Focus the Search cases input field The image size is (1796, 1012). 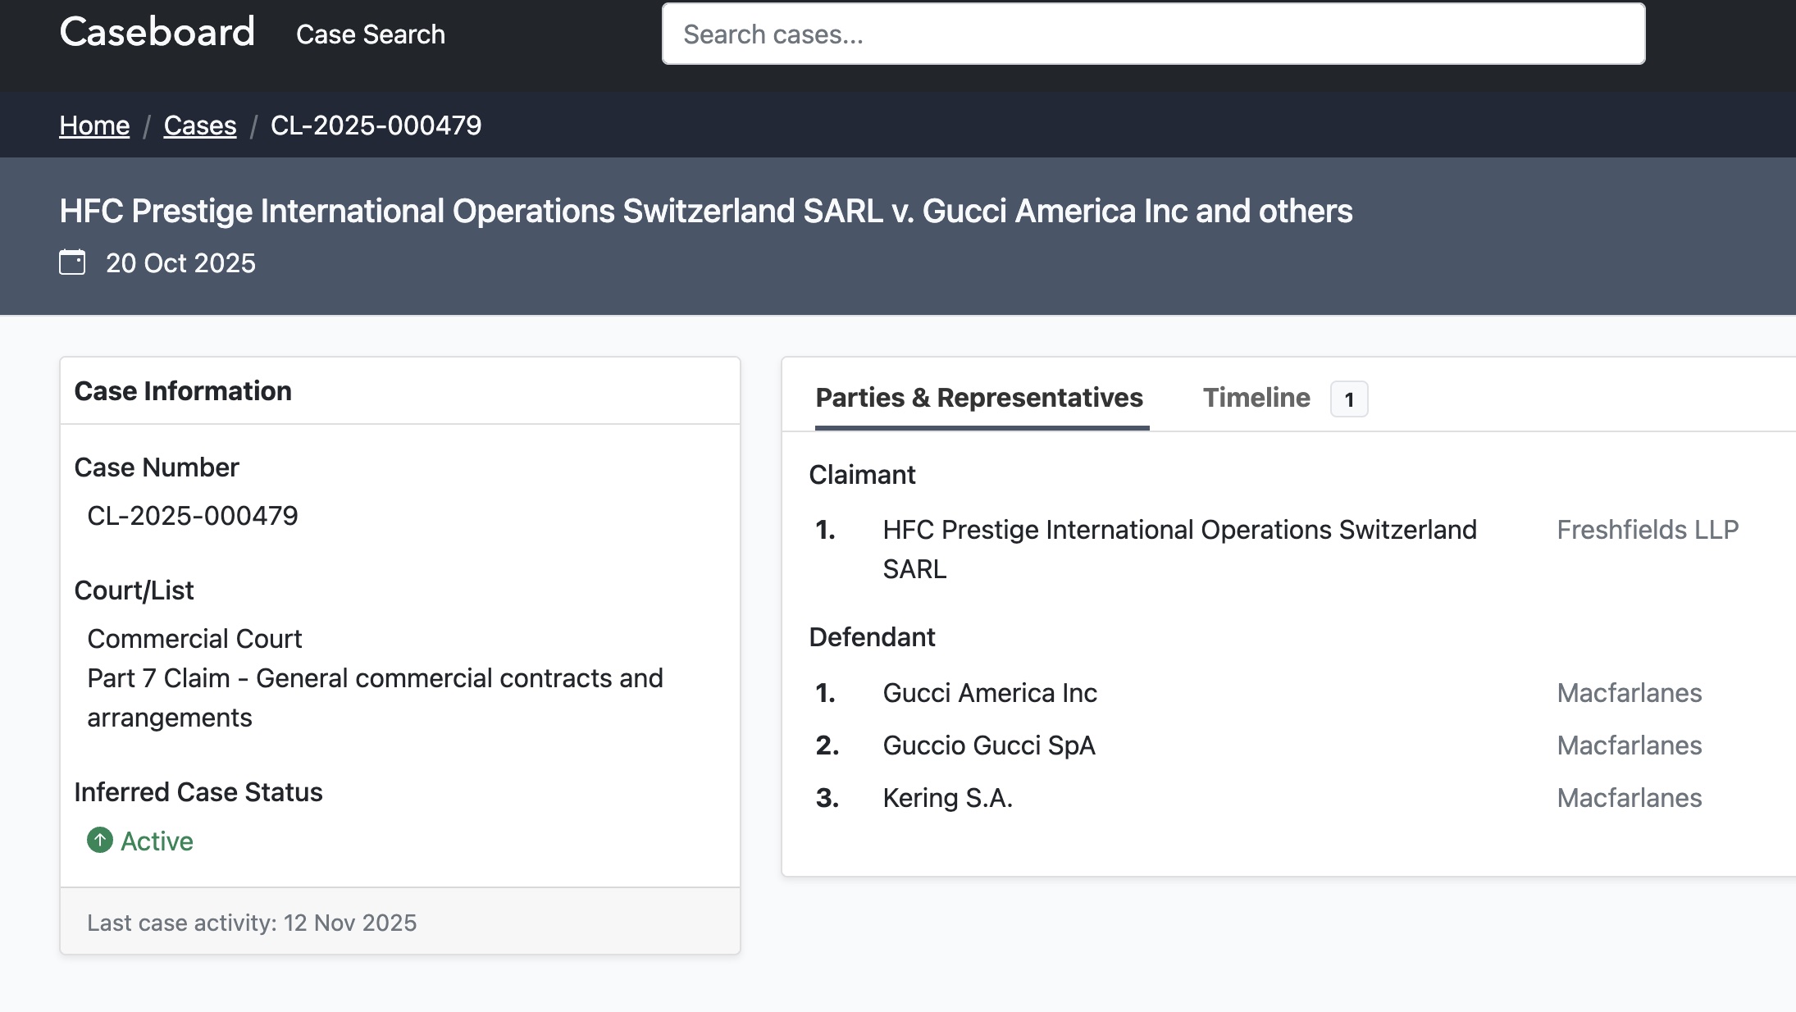[1153, 34]
